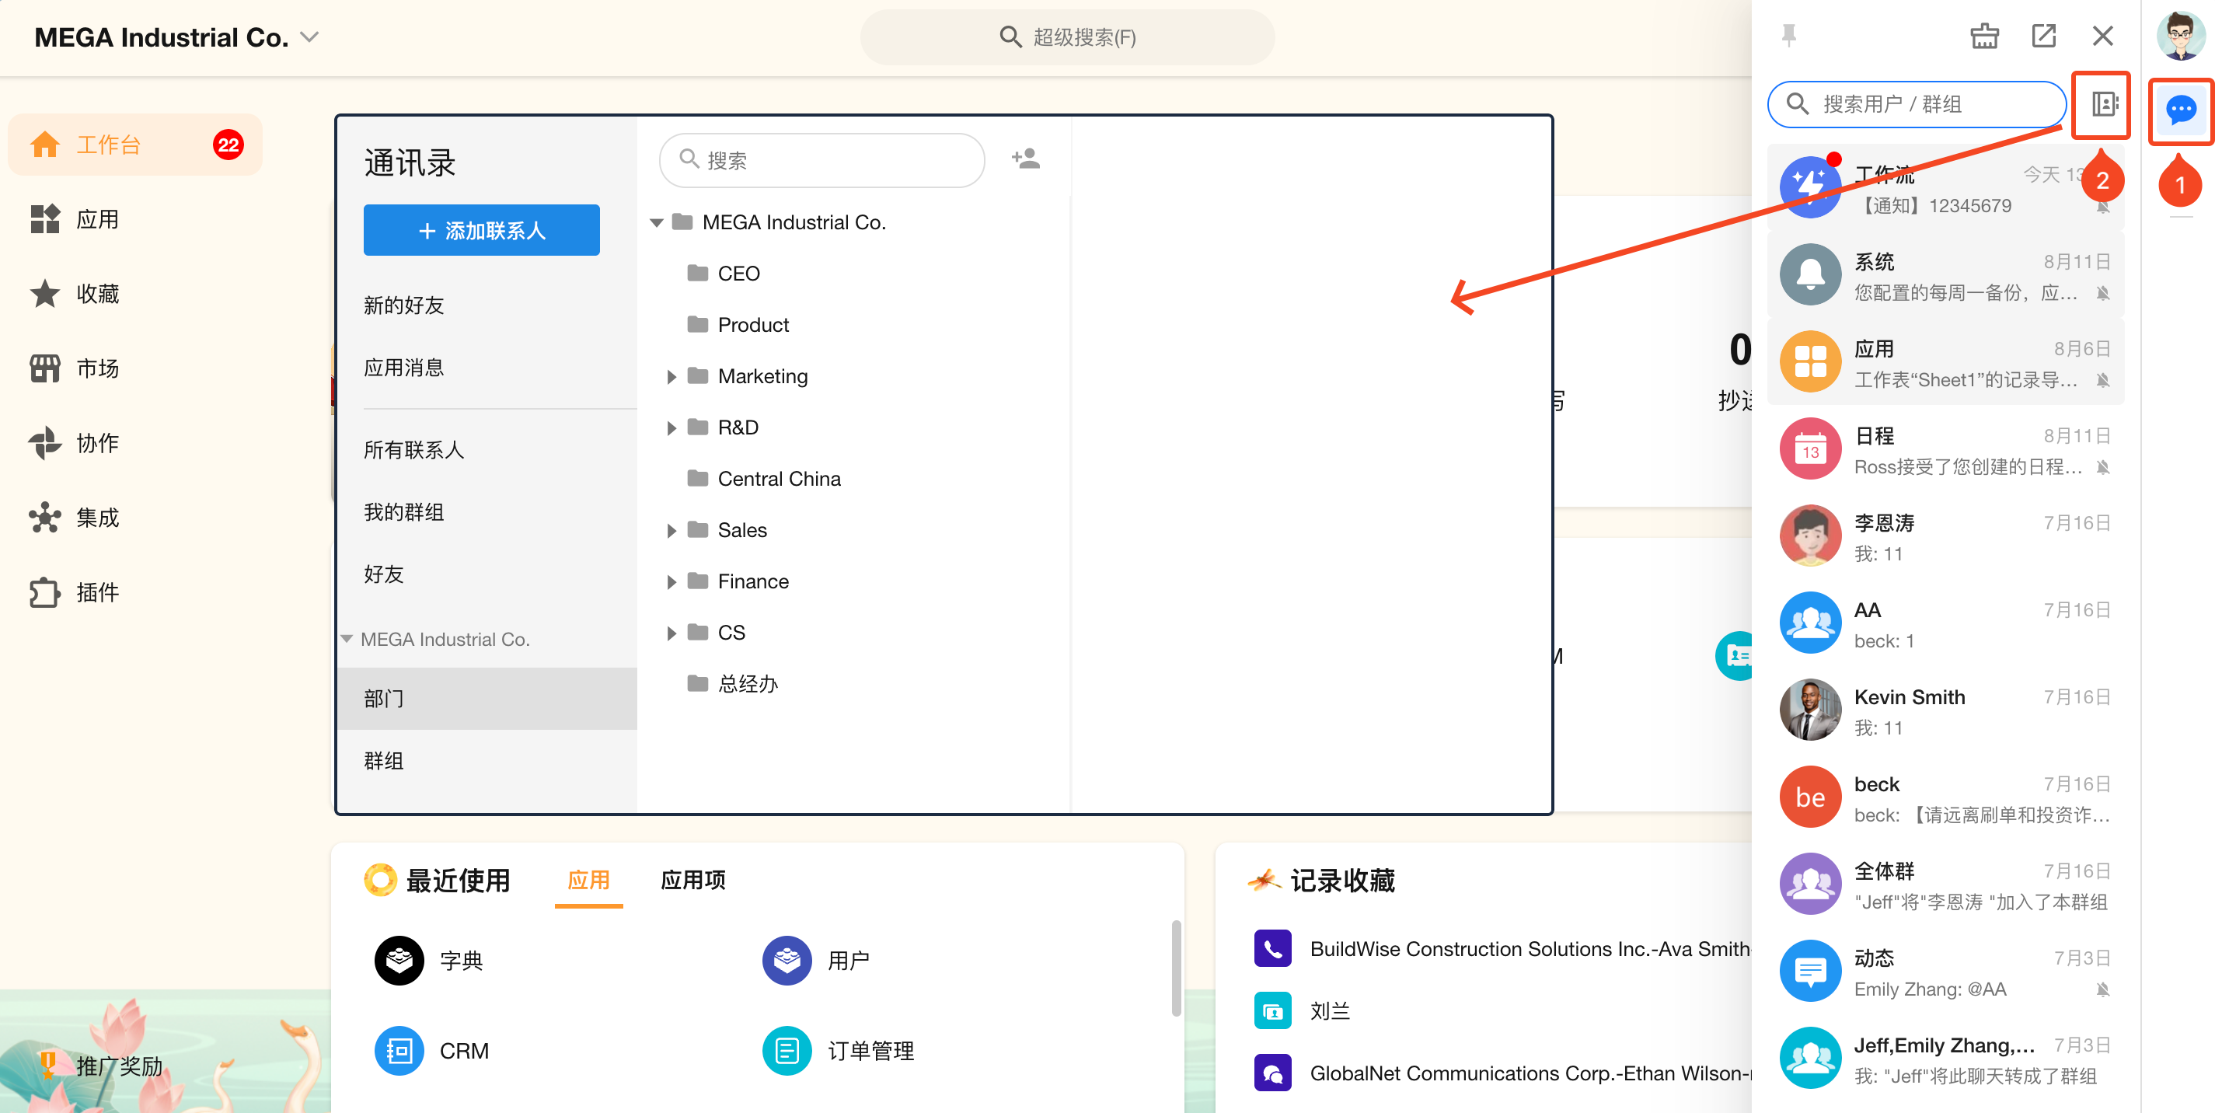This screenshot has height=1113, width=2215.
Task: Pin the chat panel with pushpin icon
Action: point(1788,36)
